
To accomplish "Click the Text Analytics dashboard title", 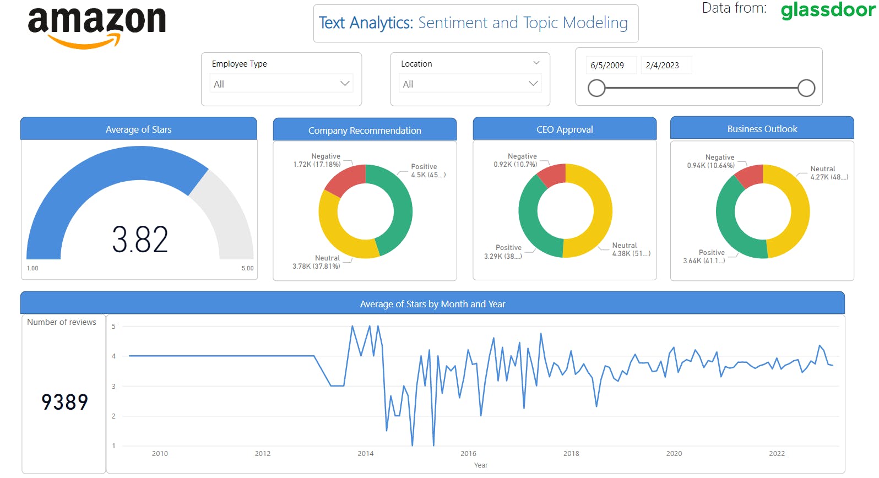I will 475,23.
